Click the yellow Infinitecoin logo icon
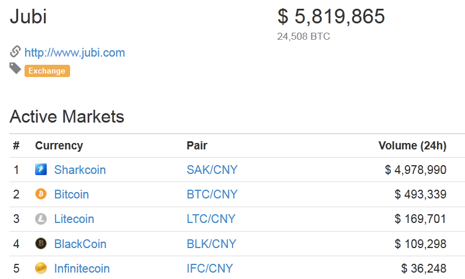465x279 pixels. click(41, 268)
